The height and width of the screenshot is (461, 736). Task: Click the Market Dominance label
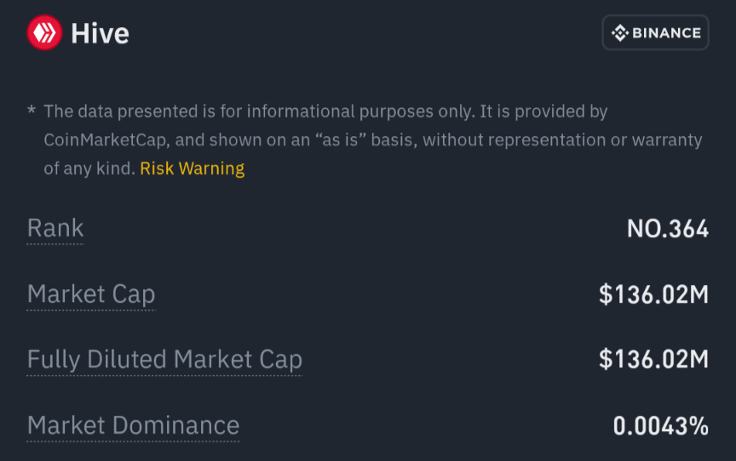pos(133,425)
